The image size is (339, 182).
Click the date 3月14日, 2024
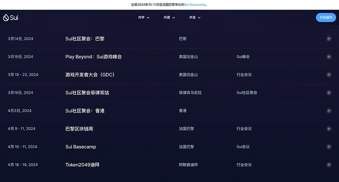21,39
